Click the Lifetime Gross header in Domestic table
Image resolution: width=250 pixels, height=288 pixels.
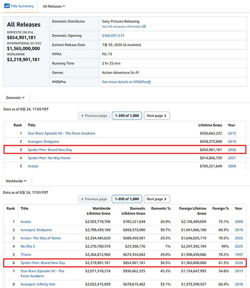pyautogui.click(x=210, y=125)
